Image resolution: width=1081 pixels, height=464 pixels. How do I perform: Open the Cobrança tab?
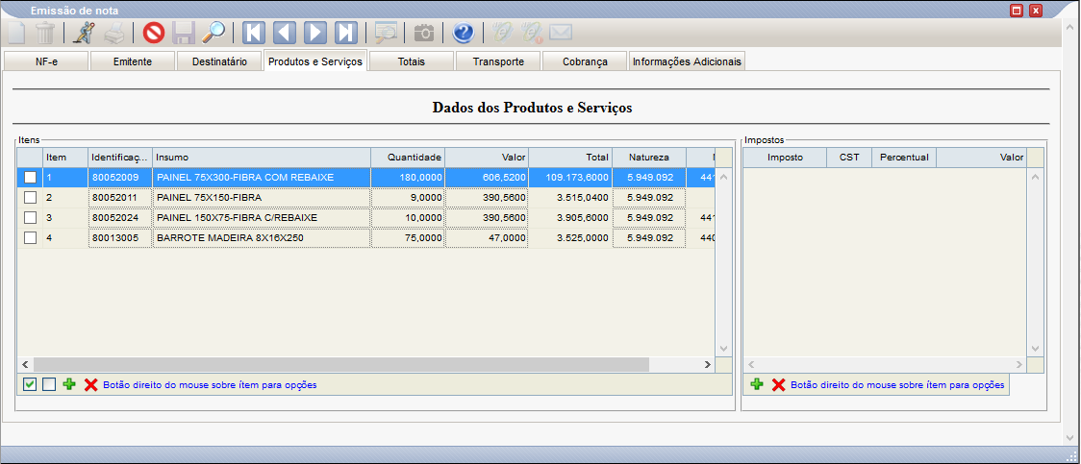coord(585,61)
